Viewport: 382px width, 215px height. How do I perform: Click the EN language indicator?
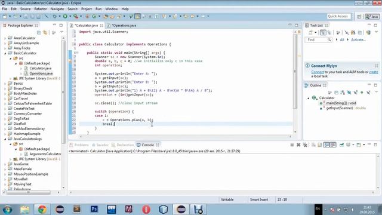click(318, 209)
